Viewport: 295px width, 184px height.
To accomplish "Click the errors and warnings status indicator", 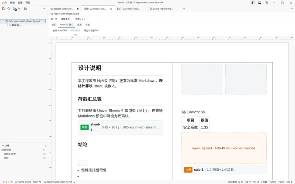I will pyautogui.click(x=7, y=182).
